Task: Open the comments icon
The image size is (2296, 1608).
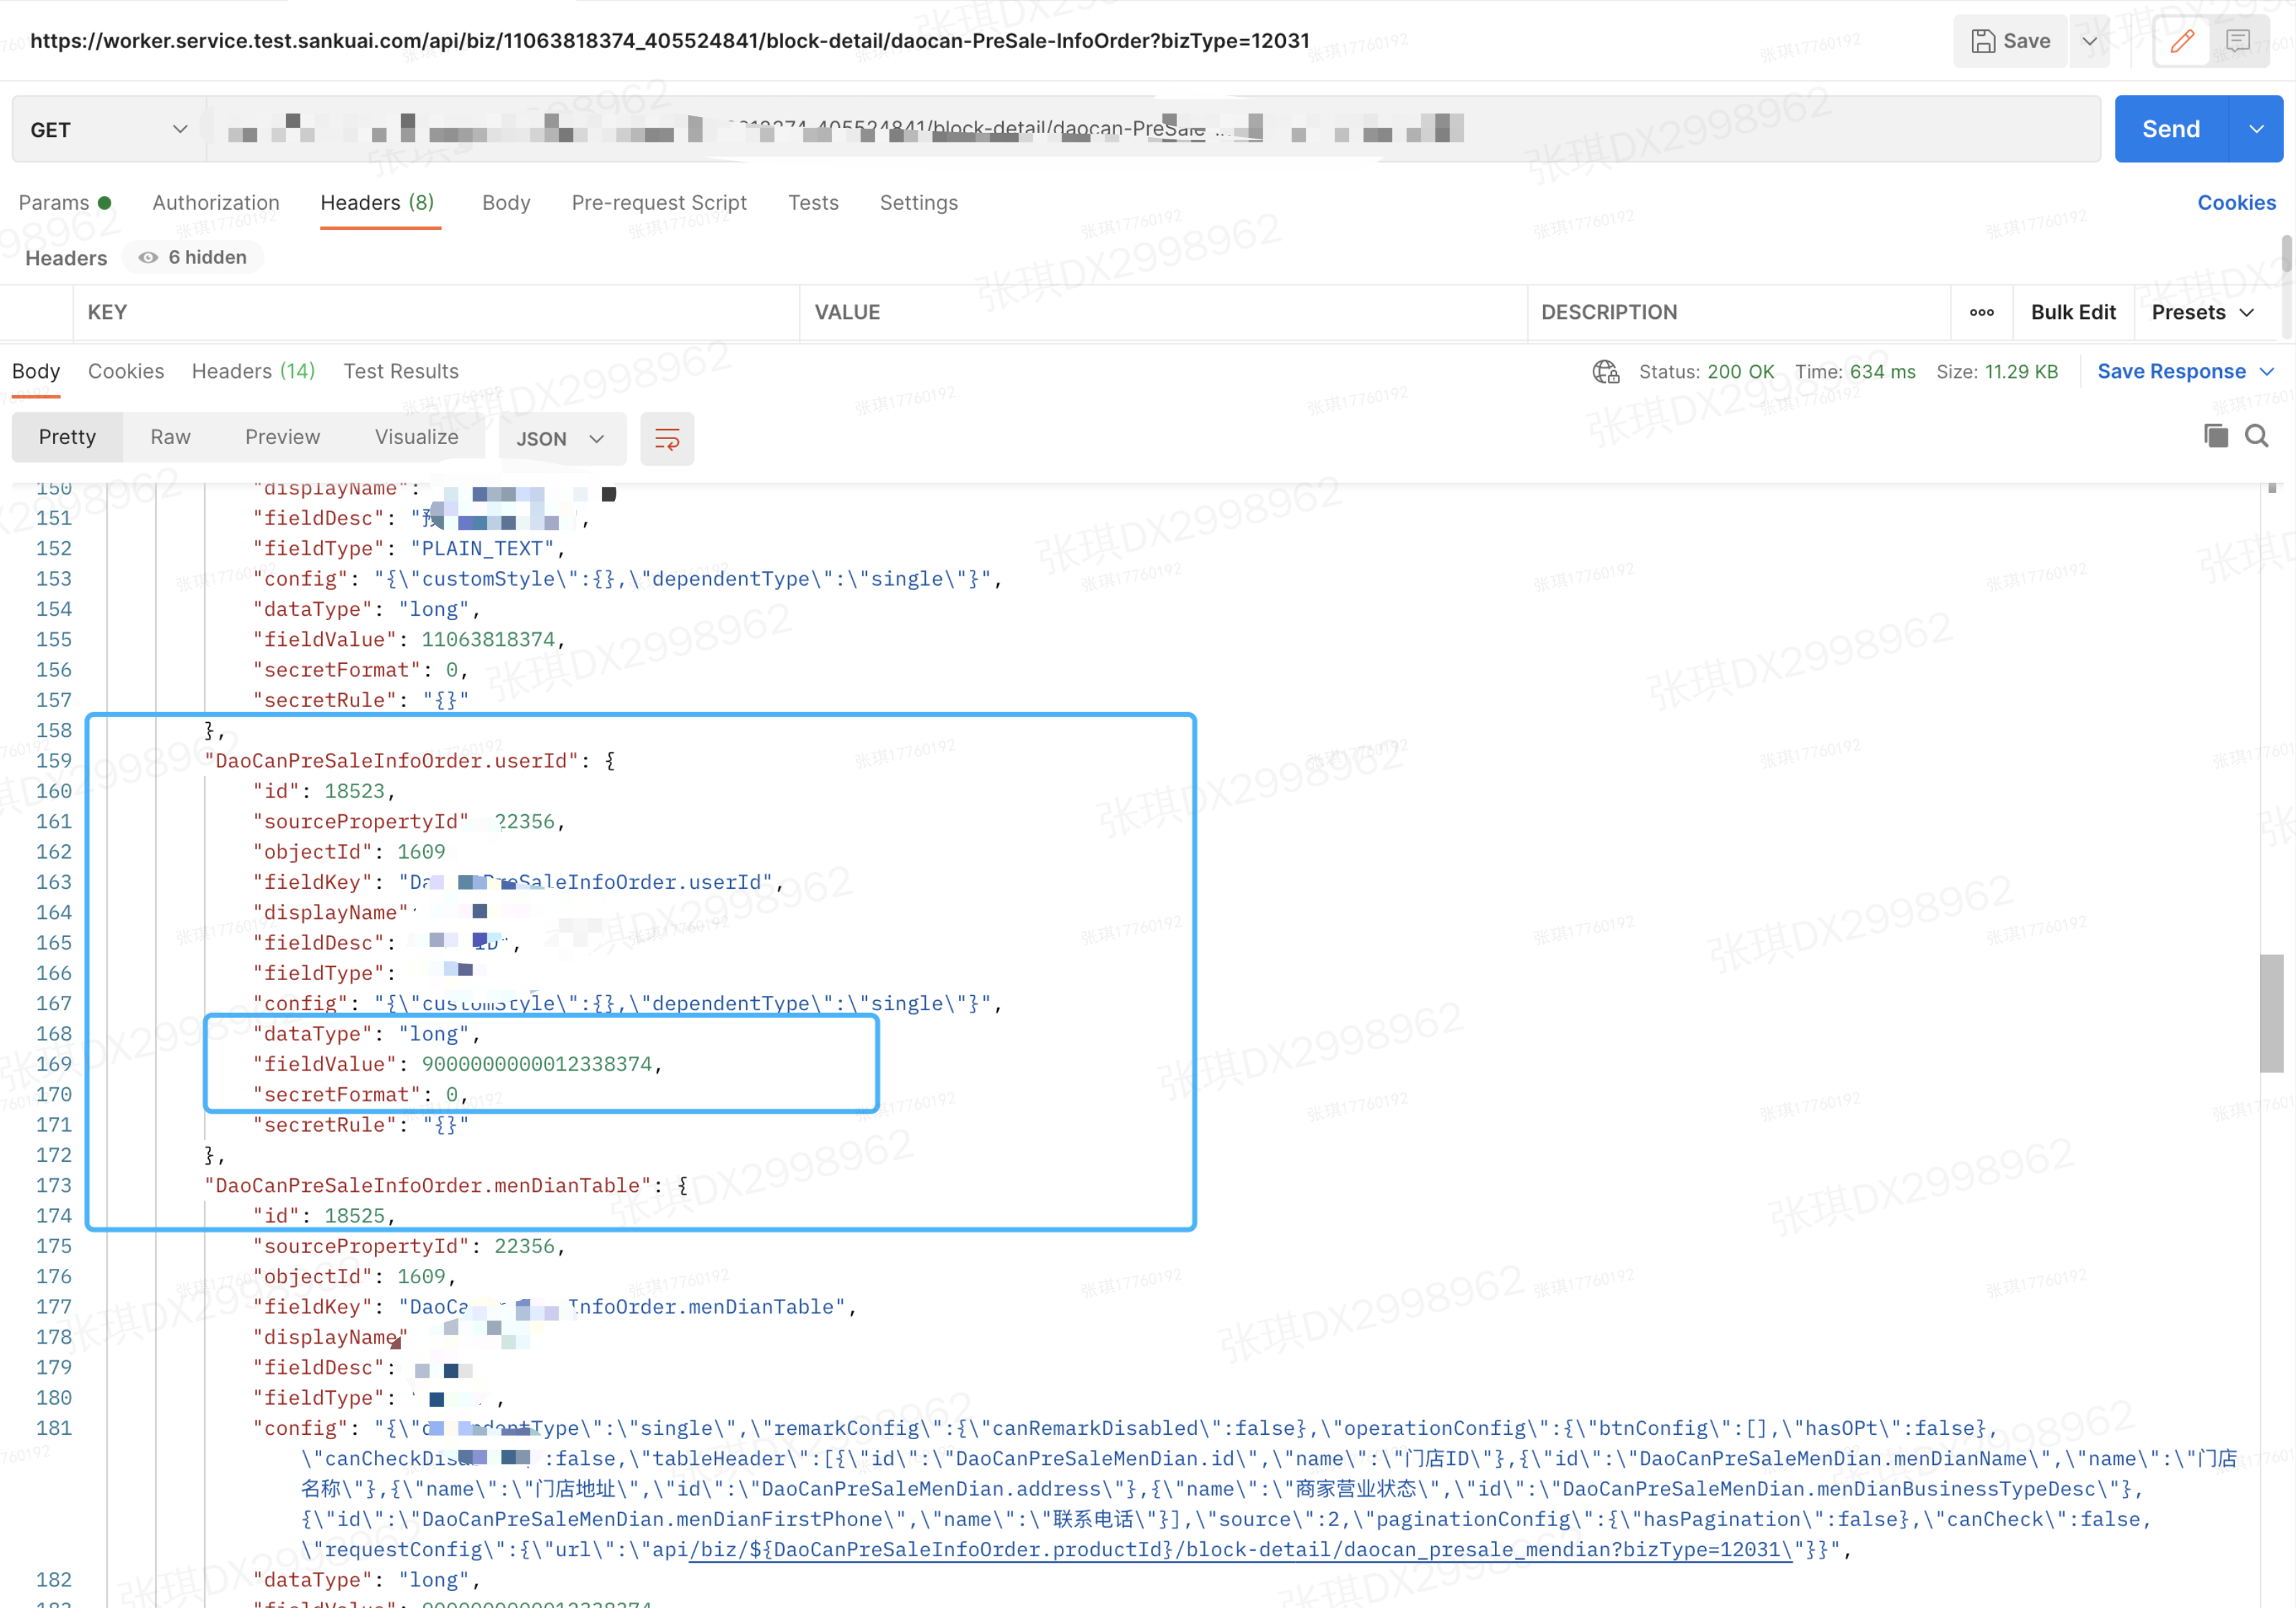Action: click(2238, 41)
